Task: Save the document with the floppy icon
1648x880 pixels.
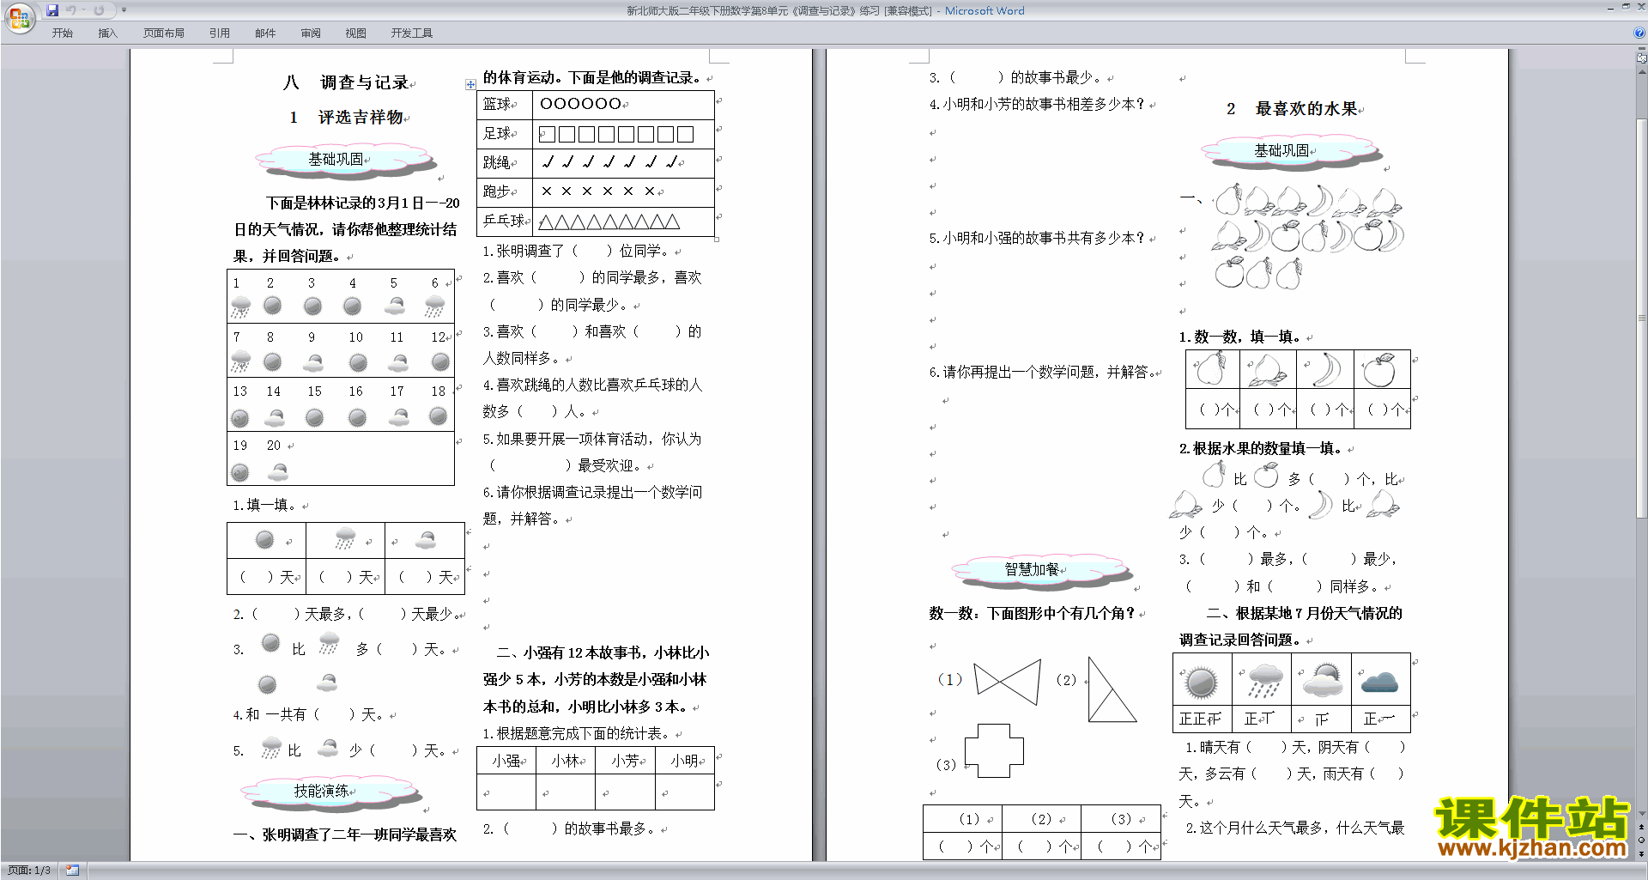Action: pyautogui.click(x=52, y=10)
